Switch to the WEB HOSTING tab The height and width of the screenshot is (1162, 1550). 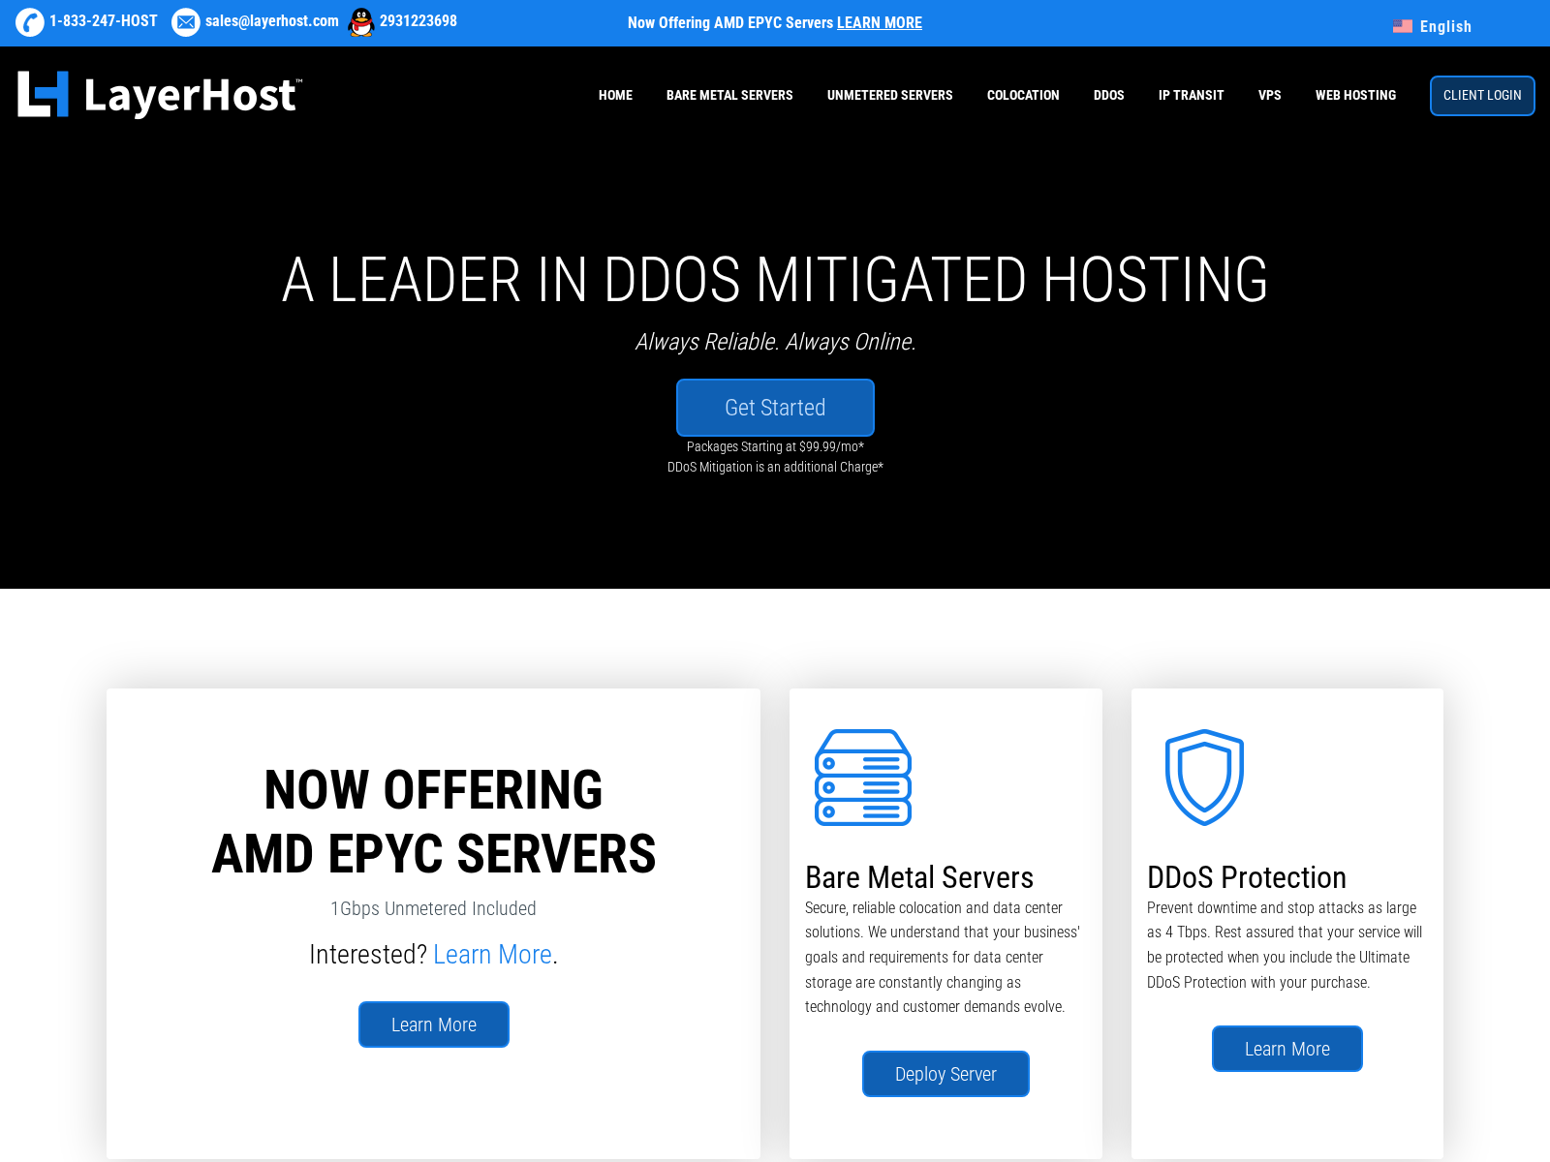pyautogui.click(x=1355, y=95)
